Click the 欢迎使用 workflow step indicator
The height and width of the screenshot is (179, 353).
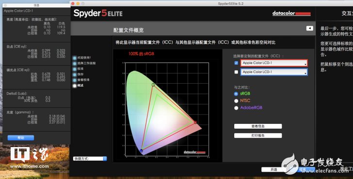tap(75, 58)
